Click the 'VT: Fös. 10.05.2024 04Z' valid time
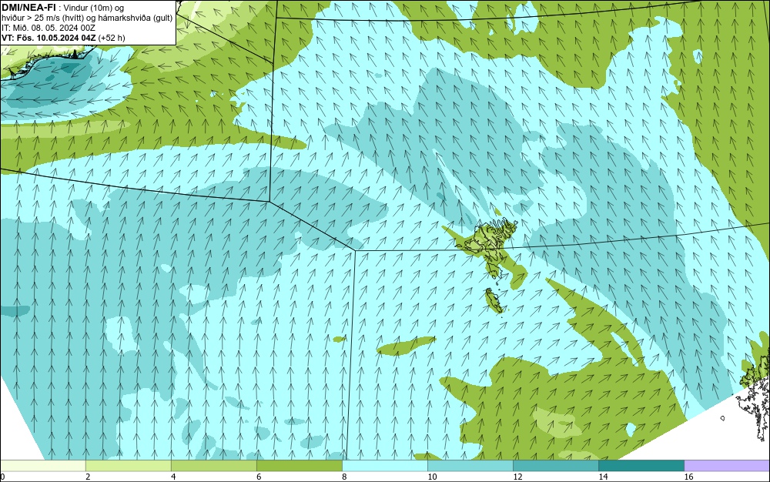 pyautogui.click(x=49, y=38)
